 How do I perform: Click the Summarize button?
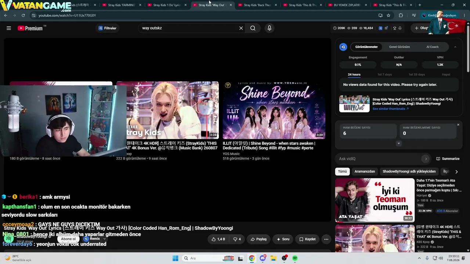448,159
